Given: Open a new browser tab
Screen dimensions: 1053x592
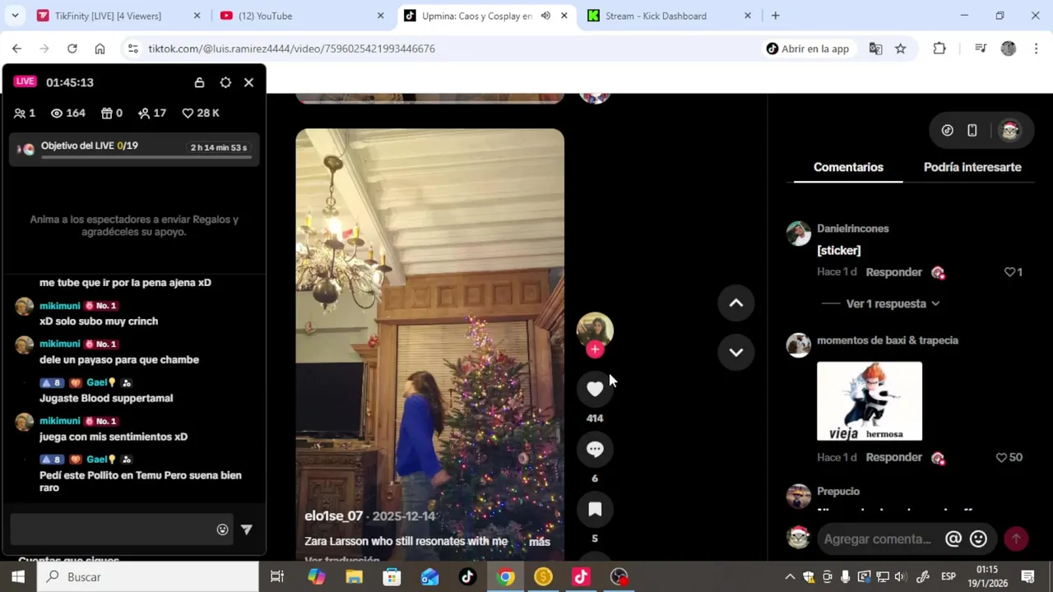Looking at the screenshot, I should 775,16.
